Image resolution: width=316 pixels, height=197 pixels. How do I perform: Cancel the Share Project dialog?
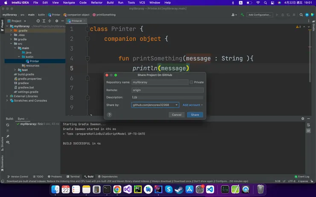click(x=176, y=115)
